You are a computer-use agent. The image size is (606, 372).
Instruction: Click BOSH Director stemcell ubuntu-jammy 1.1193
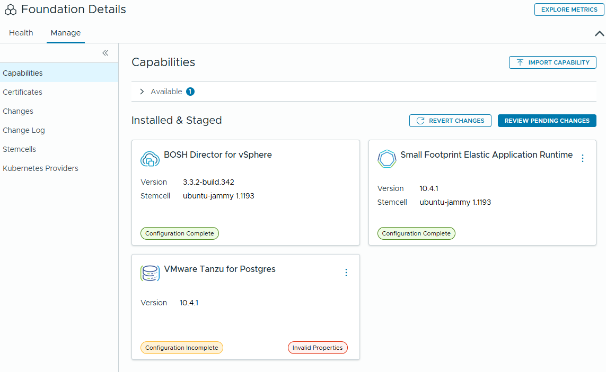click(218, 196)
